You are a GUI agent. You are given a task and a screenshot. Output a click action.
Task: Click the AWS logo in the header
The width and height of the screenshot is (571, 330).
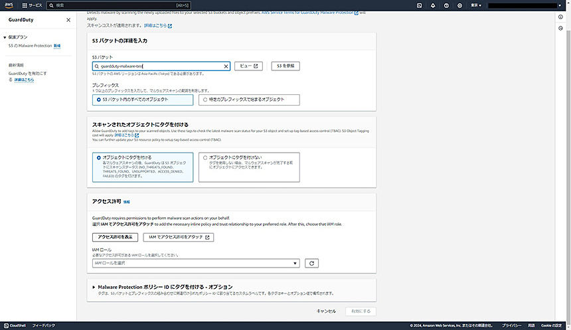click(x=11, y=5)
